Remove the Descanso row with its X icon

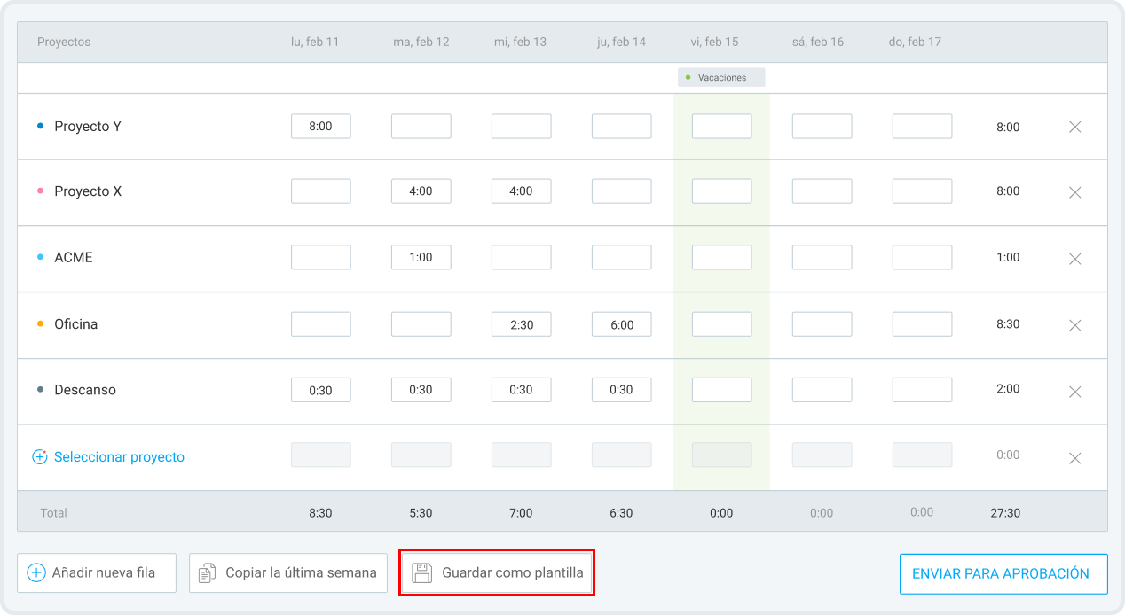coord(1074,391)
